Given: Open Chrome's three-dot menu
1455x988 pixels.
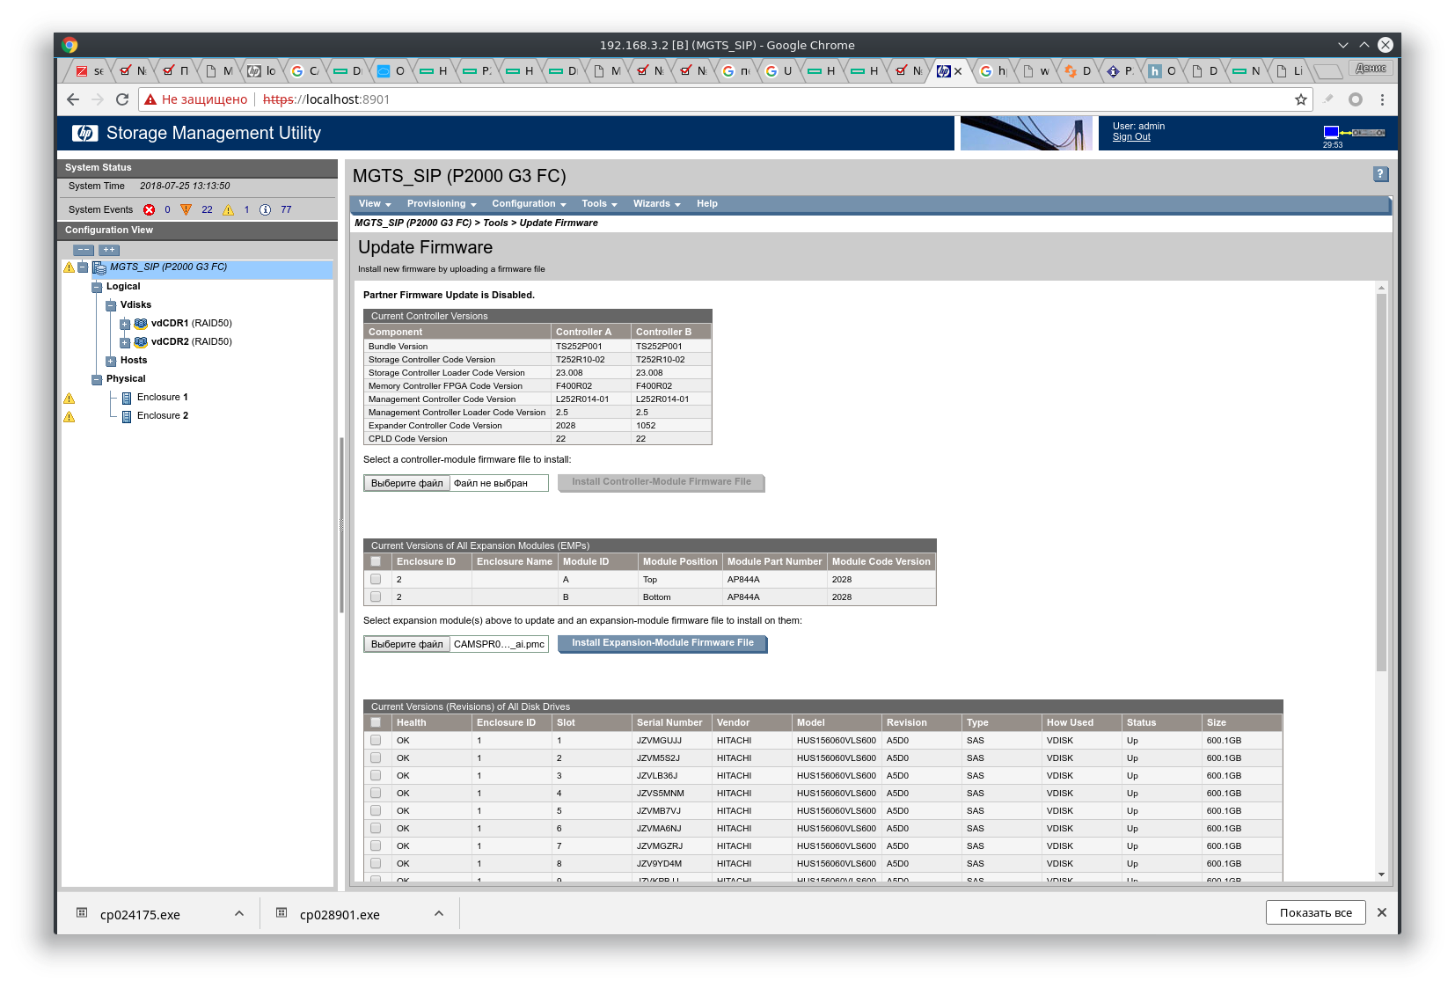Looking at the screenshot, I should [1382, 99].
